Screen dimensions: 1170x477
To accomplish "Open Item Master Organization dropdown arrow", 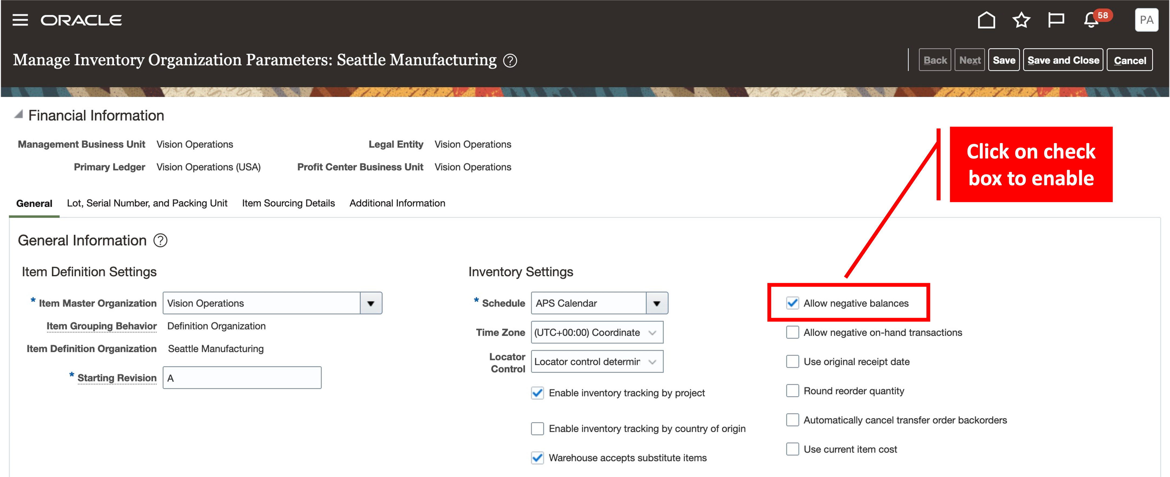I will (371, 303).
